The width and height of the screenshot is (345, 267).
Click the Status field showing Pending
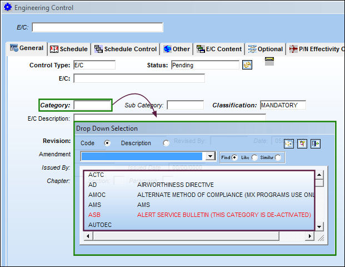(x=205, y=65)
